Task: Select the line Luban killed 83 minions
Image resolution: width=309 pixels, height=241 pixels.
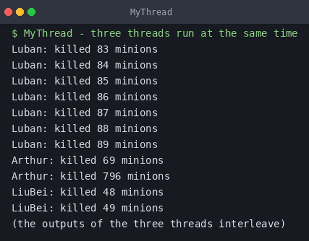Action: pyautogui.click(x=85, y=49)
